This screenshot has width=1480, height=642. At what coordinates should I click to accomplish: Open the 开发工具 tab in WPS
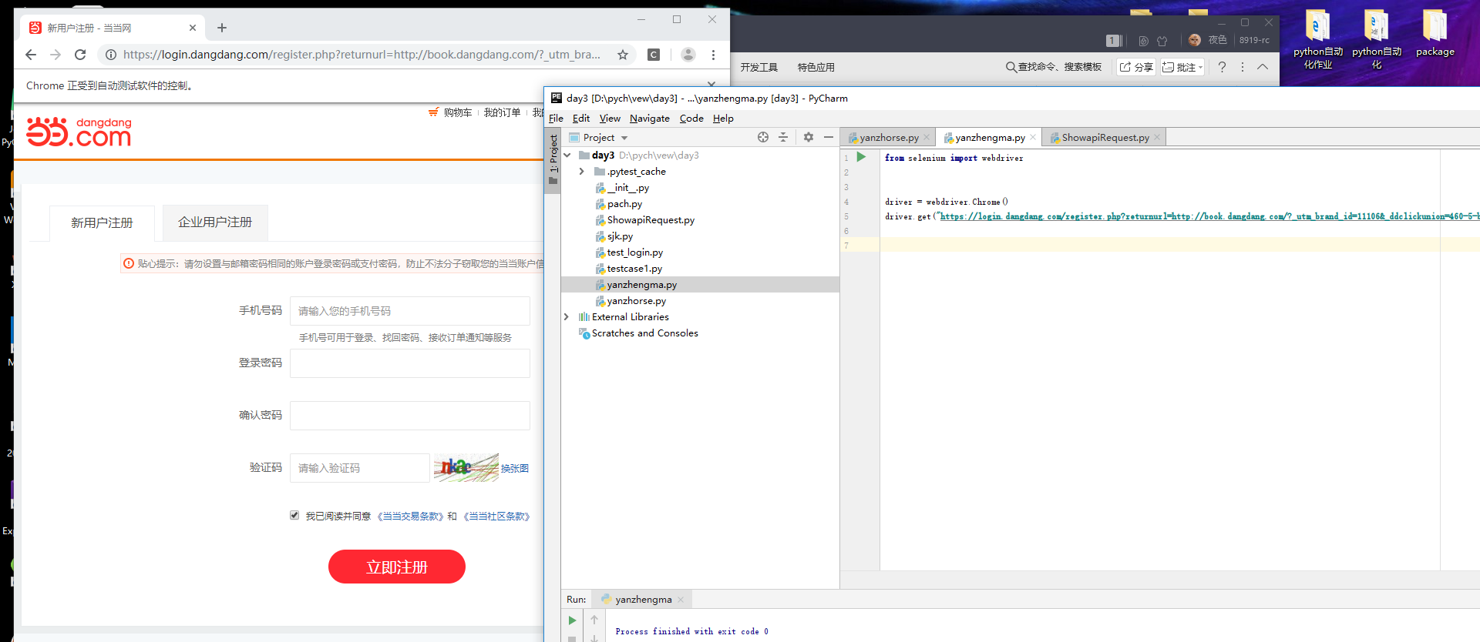pyautogui.click(x=759, y=67)
